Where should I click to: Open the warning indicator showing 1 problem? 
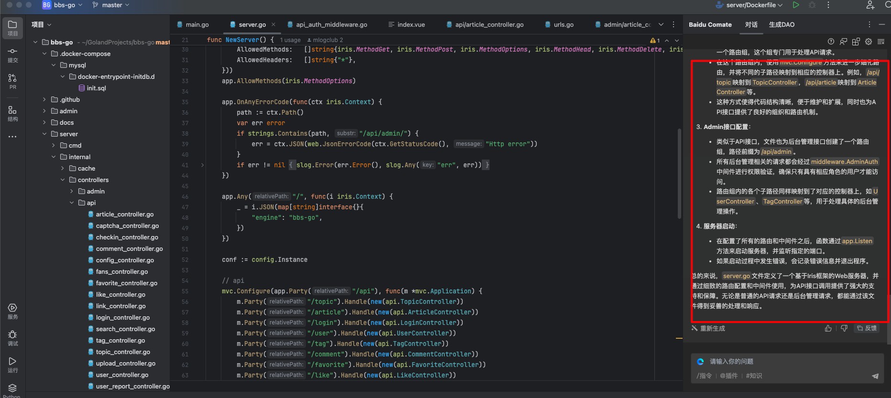pos(655,41)
